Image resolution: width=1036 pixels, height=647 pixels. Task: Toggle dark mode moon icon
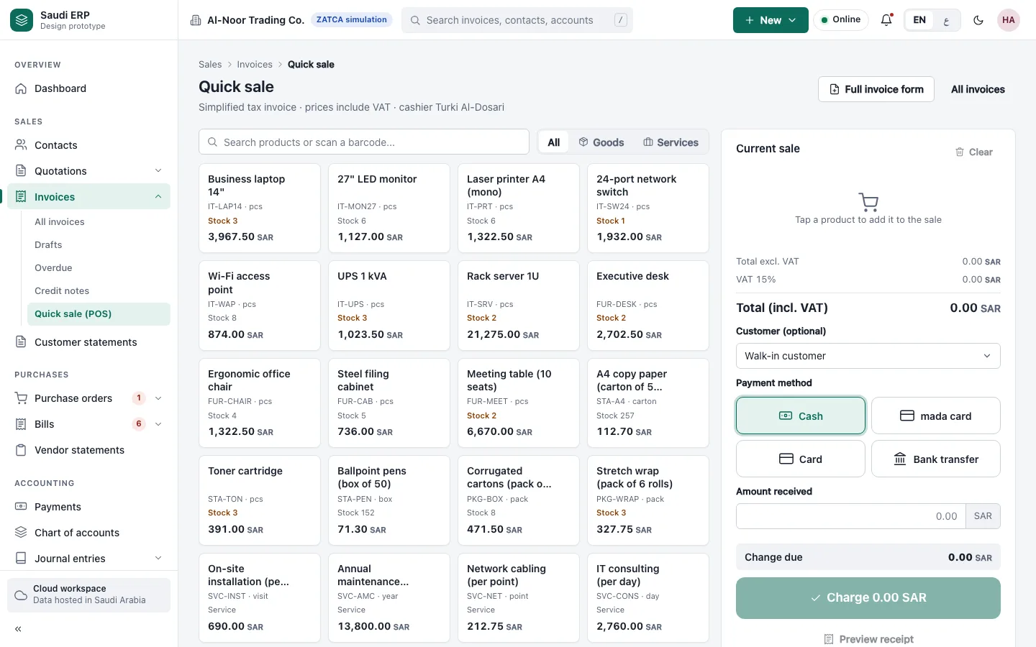(978, 20)
